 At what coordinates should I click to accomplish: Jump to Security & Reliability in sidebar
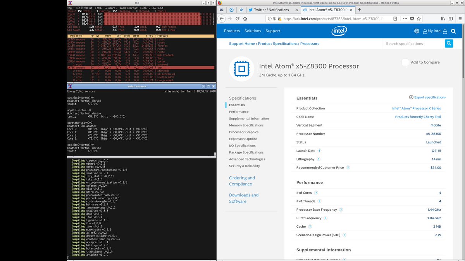coord(245,166)
